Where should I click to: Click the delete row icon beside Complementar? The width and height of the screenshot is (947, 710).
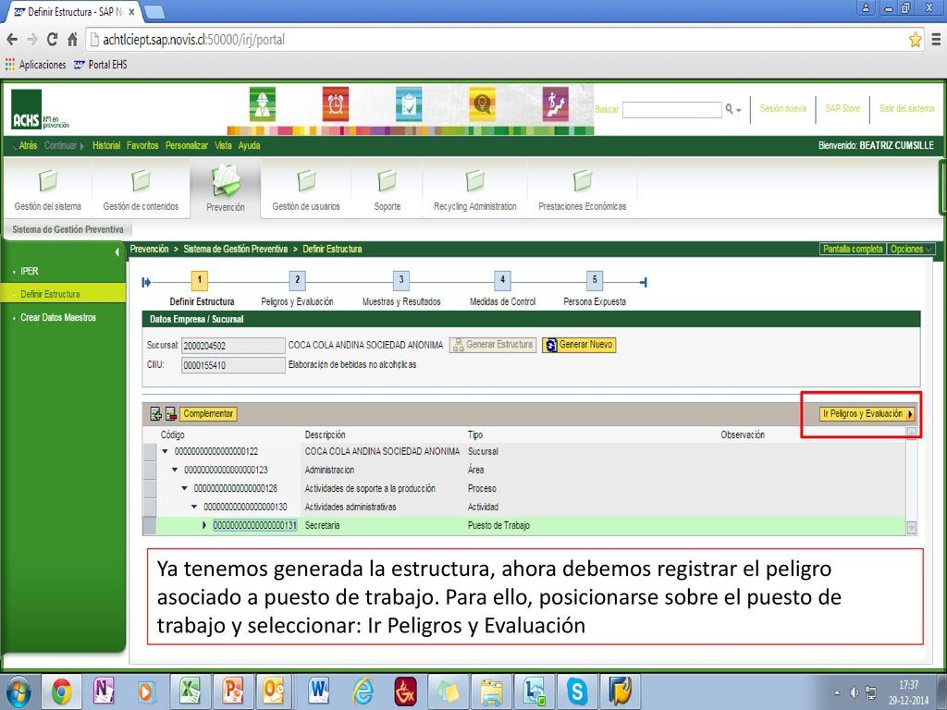[171, 413]
